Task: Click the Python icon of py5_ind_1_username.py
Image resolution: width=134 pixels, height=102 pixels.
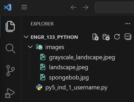Action: coord(39,87)
